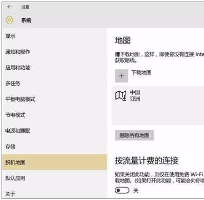Image resolution: width=204 pixels, height=200 pixels.
Task: Click the 亚洲 region text
Action: pyautogui.click(x=135, y=99)
